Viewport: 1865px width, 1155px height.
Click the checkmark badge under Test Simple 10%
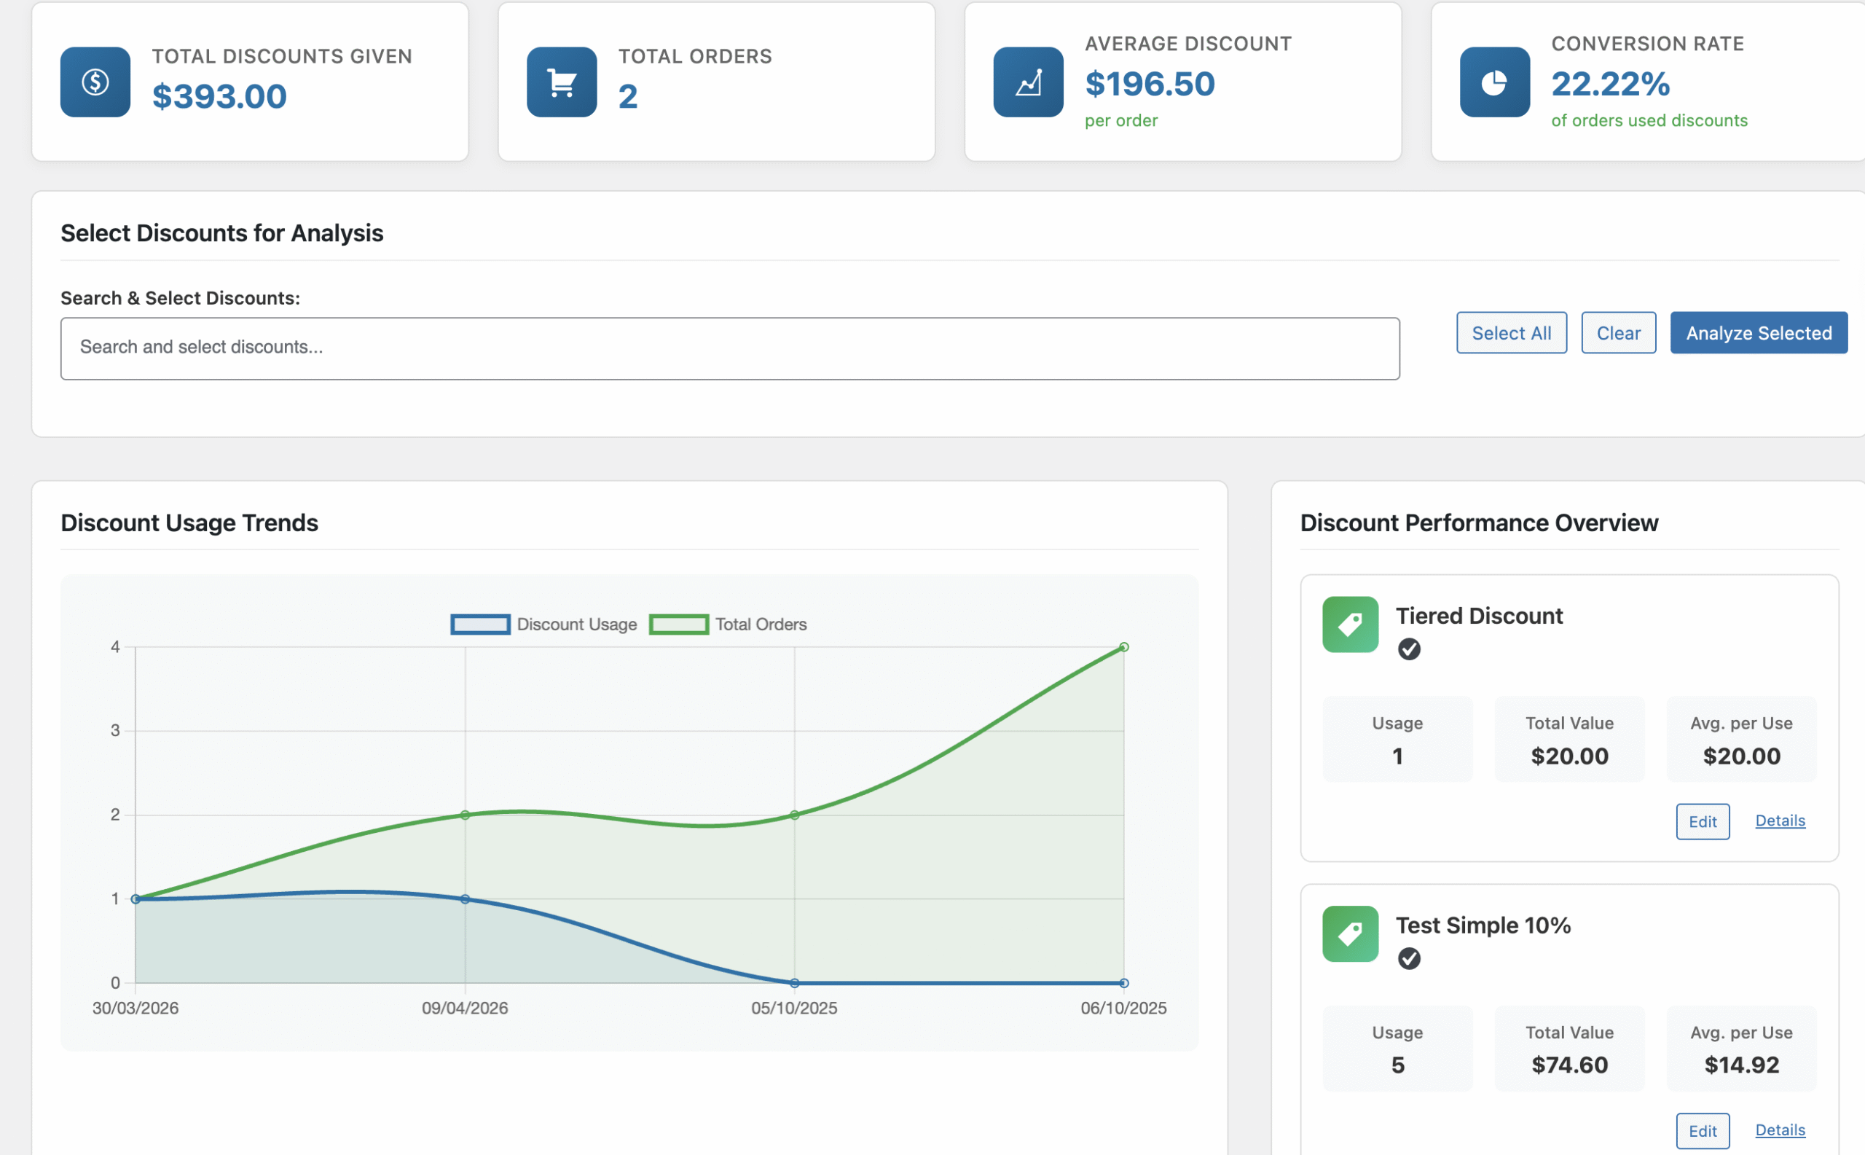[1408, 958]
